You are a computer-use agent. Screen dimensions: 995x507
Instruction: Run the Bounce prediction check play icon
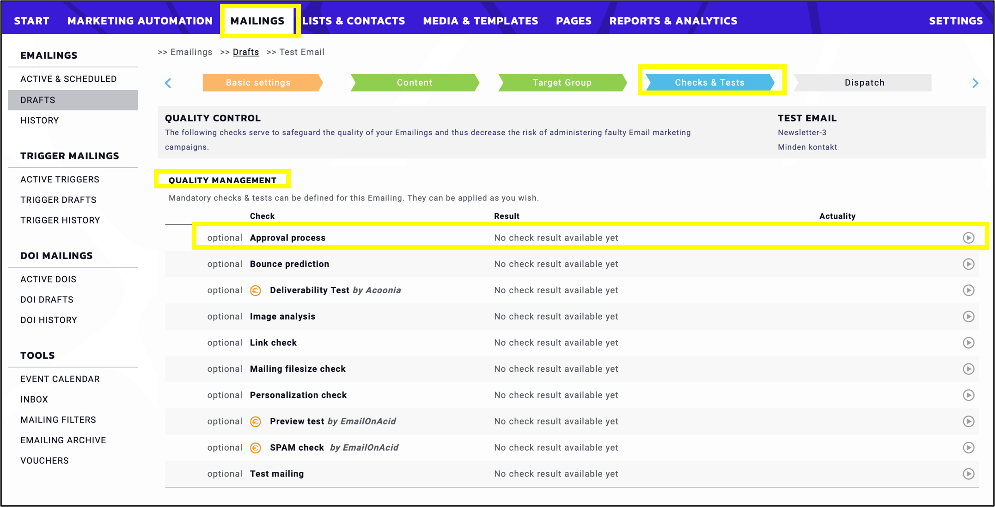968,264
